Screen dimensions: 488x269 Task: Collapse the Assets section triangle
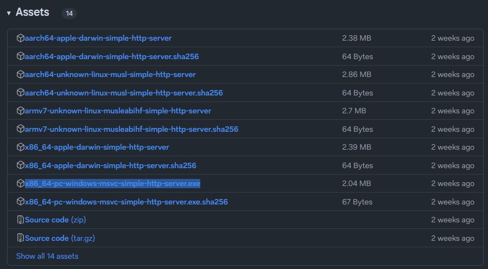click(9, 13)
